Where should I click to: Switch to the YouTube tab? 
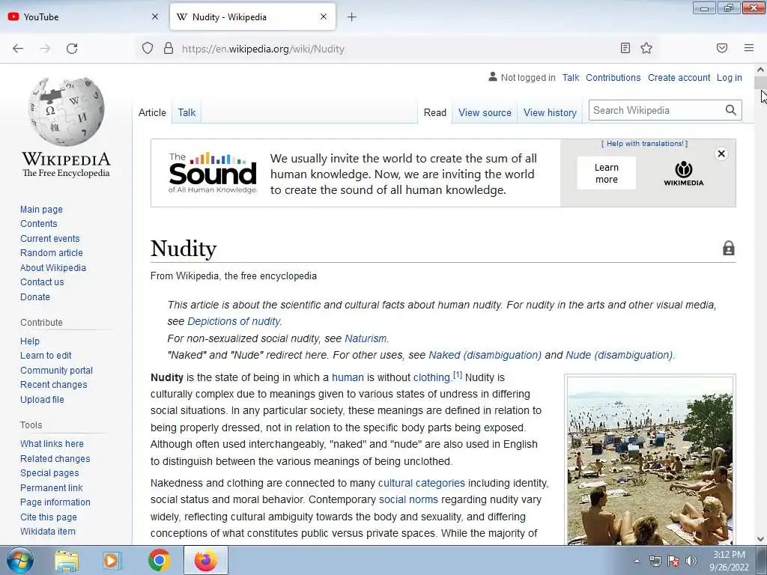coord(83,16)
